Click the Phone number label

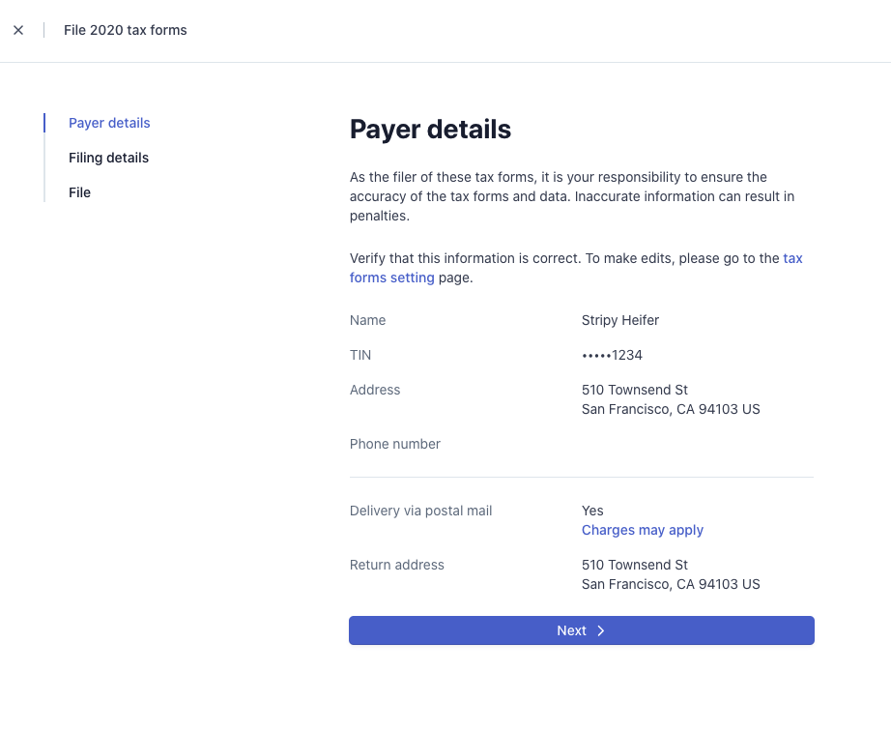(x=395, y=444)
